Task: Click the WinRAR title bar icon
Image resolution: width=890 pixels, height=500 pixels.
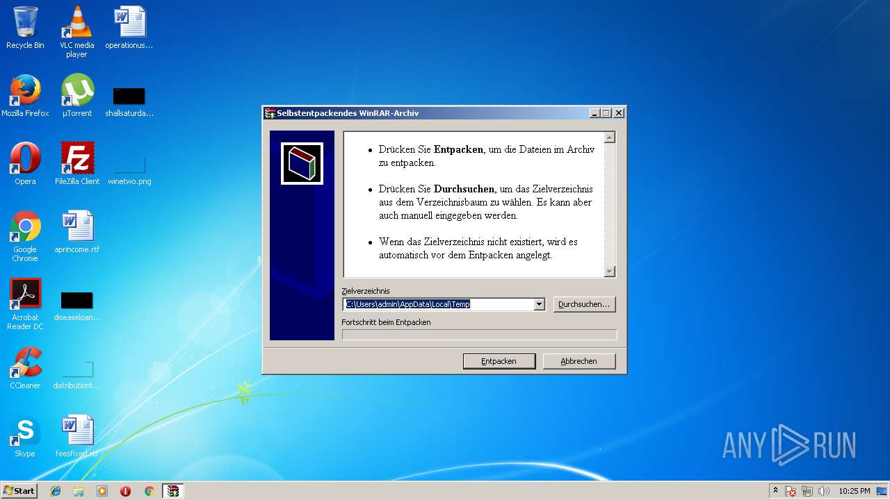Action: point(270,113)
